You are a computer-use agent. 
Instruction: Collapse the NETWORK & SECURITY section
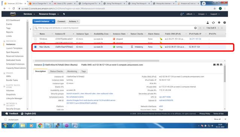coord(4,104)
